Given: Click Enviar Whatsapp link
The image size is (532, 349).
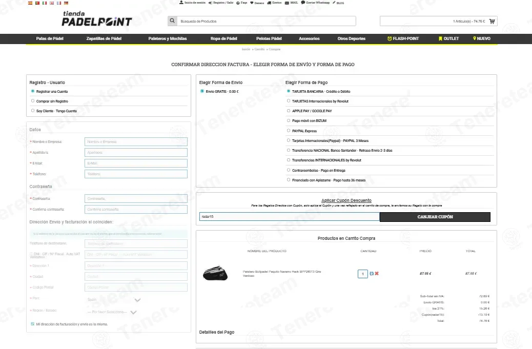Looking at the screenshot, I should [315, 3].
